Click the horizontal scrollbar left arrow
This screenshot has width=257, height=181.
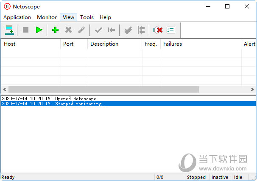click(x=5, y=89)
